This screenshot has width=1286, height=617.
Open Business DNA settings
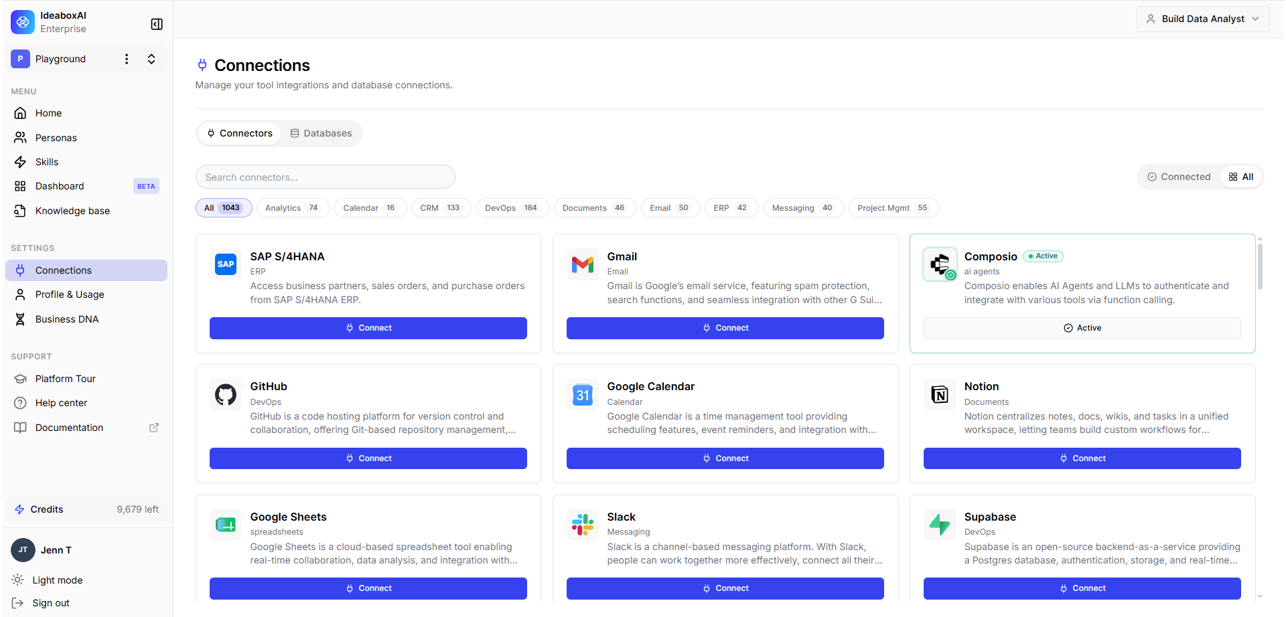(86, 319)
